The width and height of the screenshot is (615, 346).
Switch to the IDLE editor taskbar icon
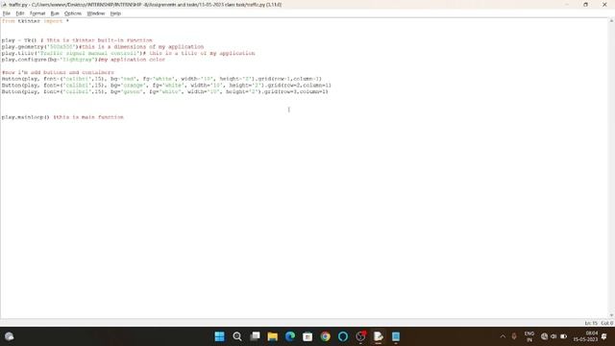click(378, 336)
